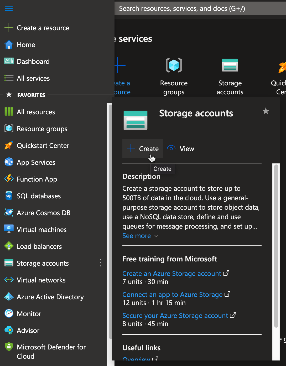Select All resources in favorites

pos(36,112)
